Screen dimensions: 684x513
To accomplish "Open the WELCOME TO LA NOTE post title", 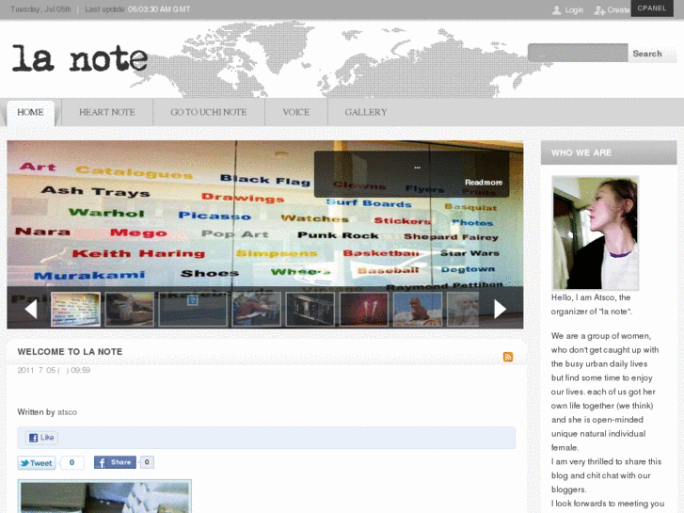I will point(70,352).
